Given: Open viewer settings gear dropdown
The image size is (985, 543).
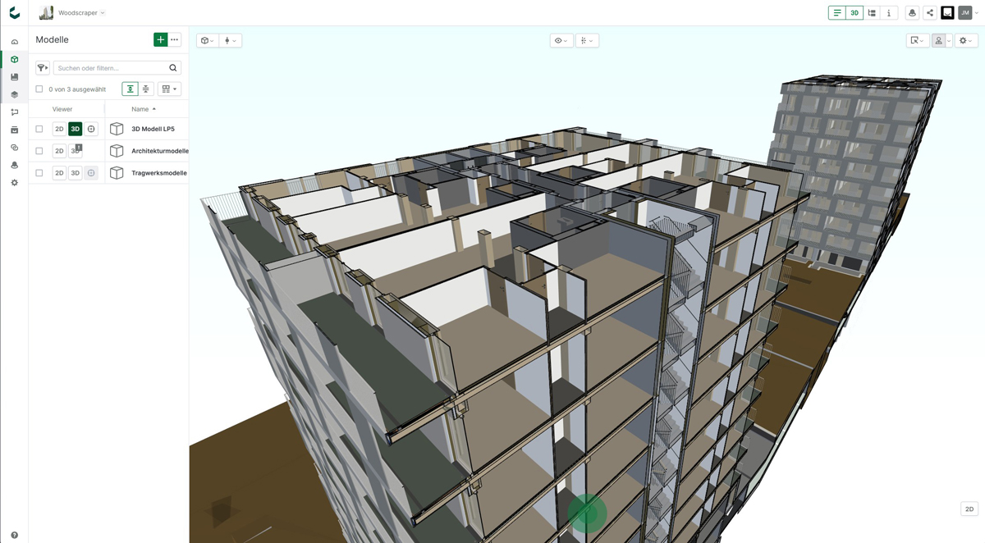Looking at the screenshot, I should tap(966, 40).
